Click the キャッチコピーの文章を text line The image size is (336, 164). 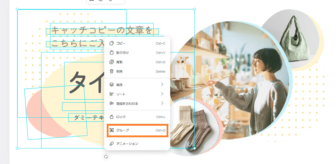click(x=101, y=31)
